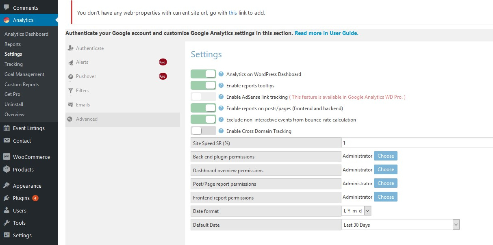Image resolution: width=493 pixels, height=245 pixels.
Task: Click the Contact envelope icon
Action: coord(7,141)
